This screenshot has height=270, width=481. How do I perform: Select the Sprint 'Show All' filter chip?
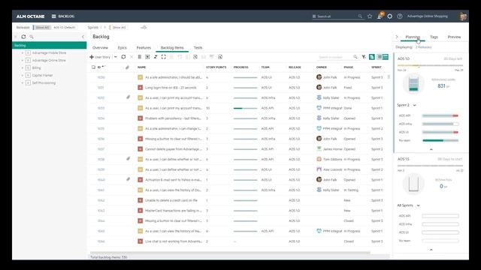119,28
